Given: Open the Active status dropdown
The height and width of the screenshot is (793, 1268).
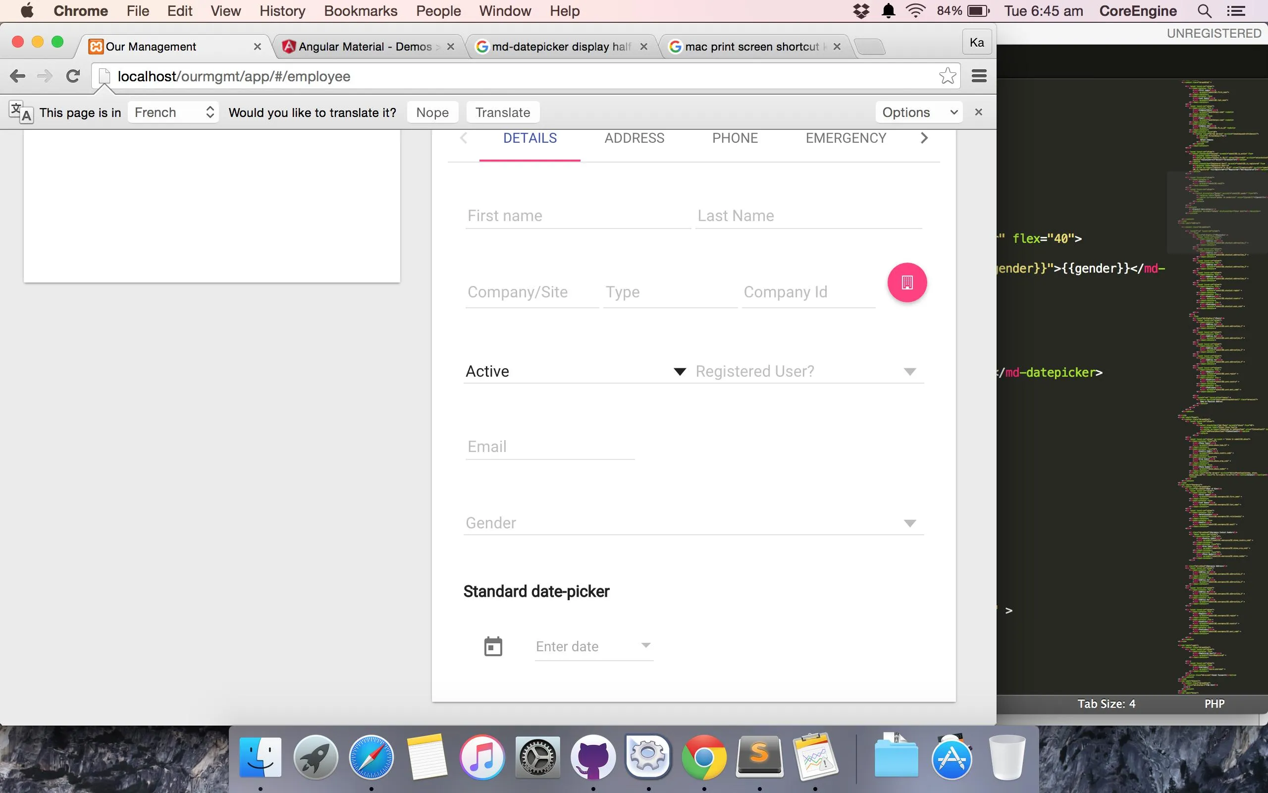Looking at the screenshot, I should click(576, 371).
